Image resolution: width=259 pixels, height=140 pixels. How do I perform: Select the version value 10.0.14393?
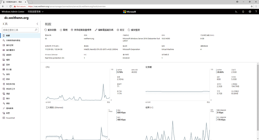click(x=166, y=38)
